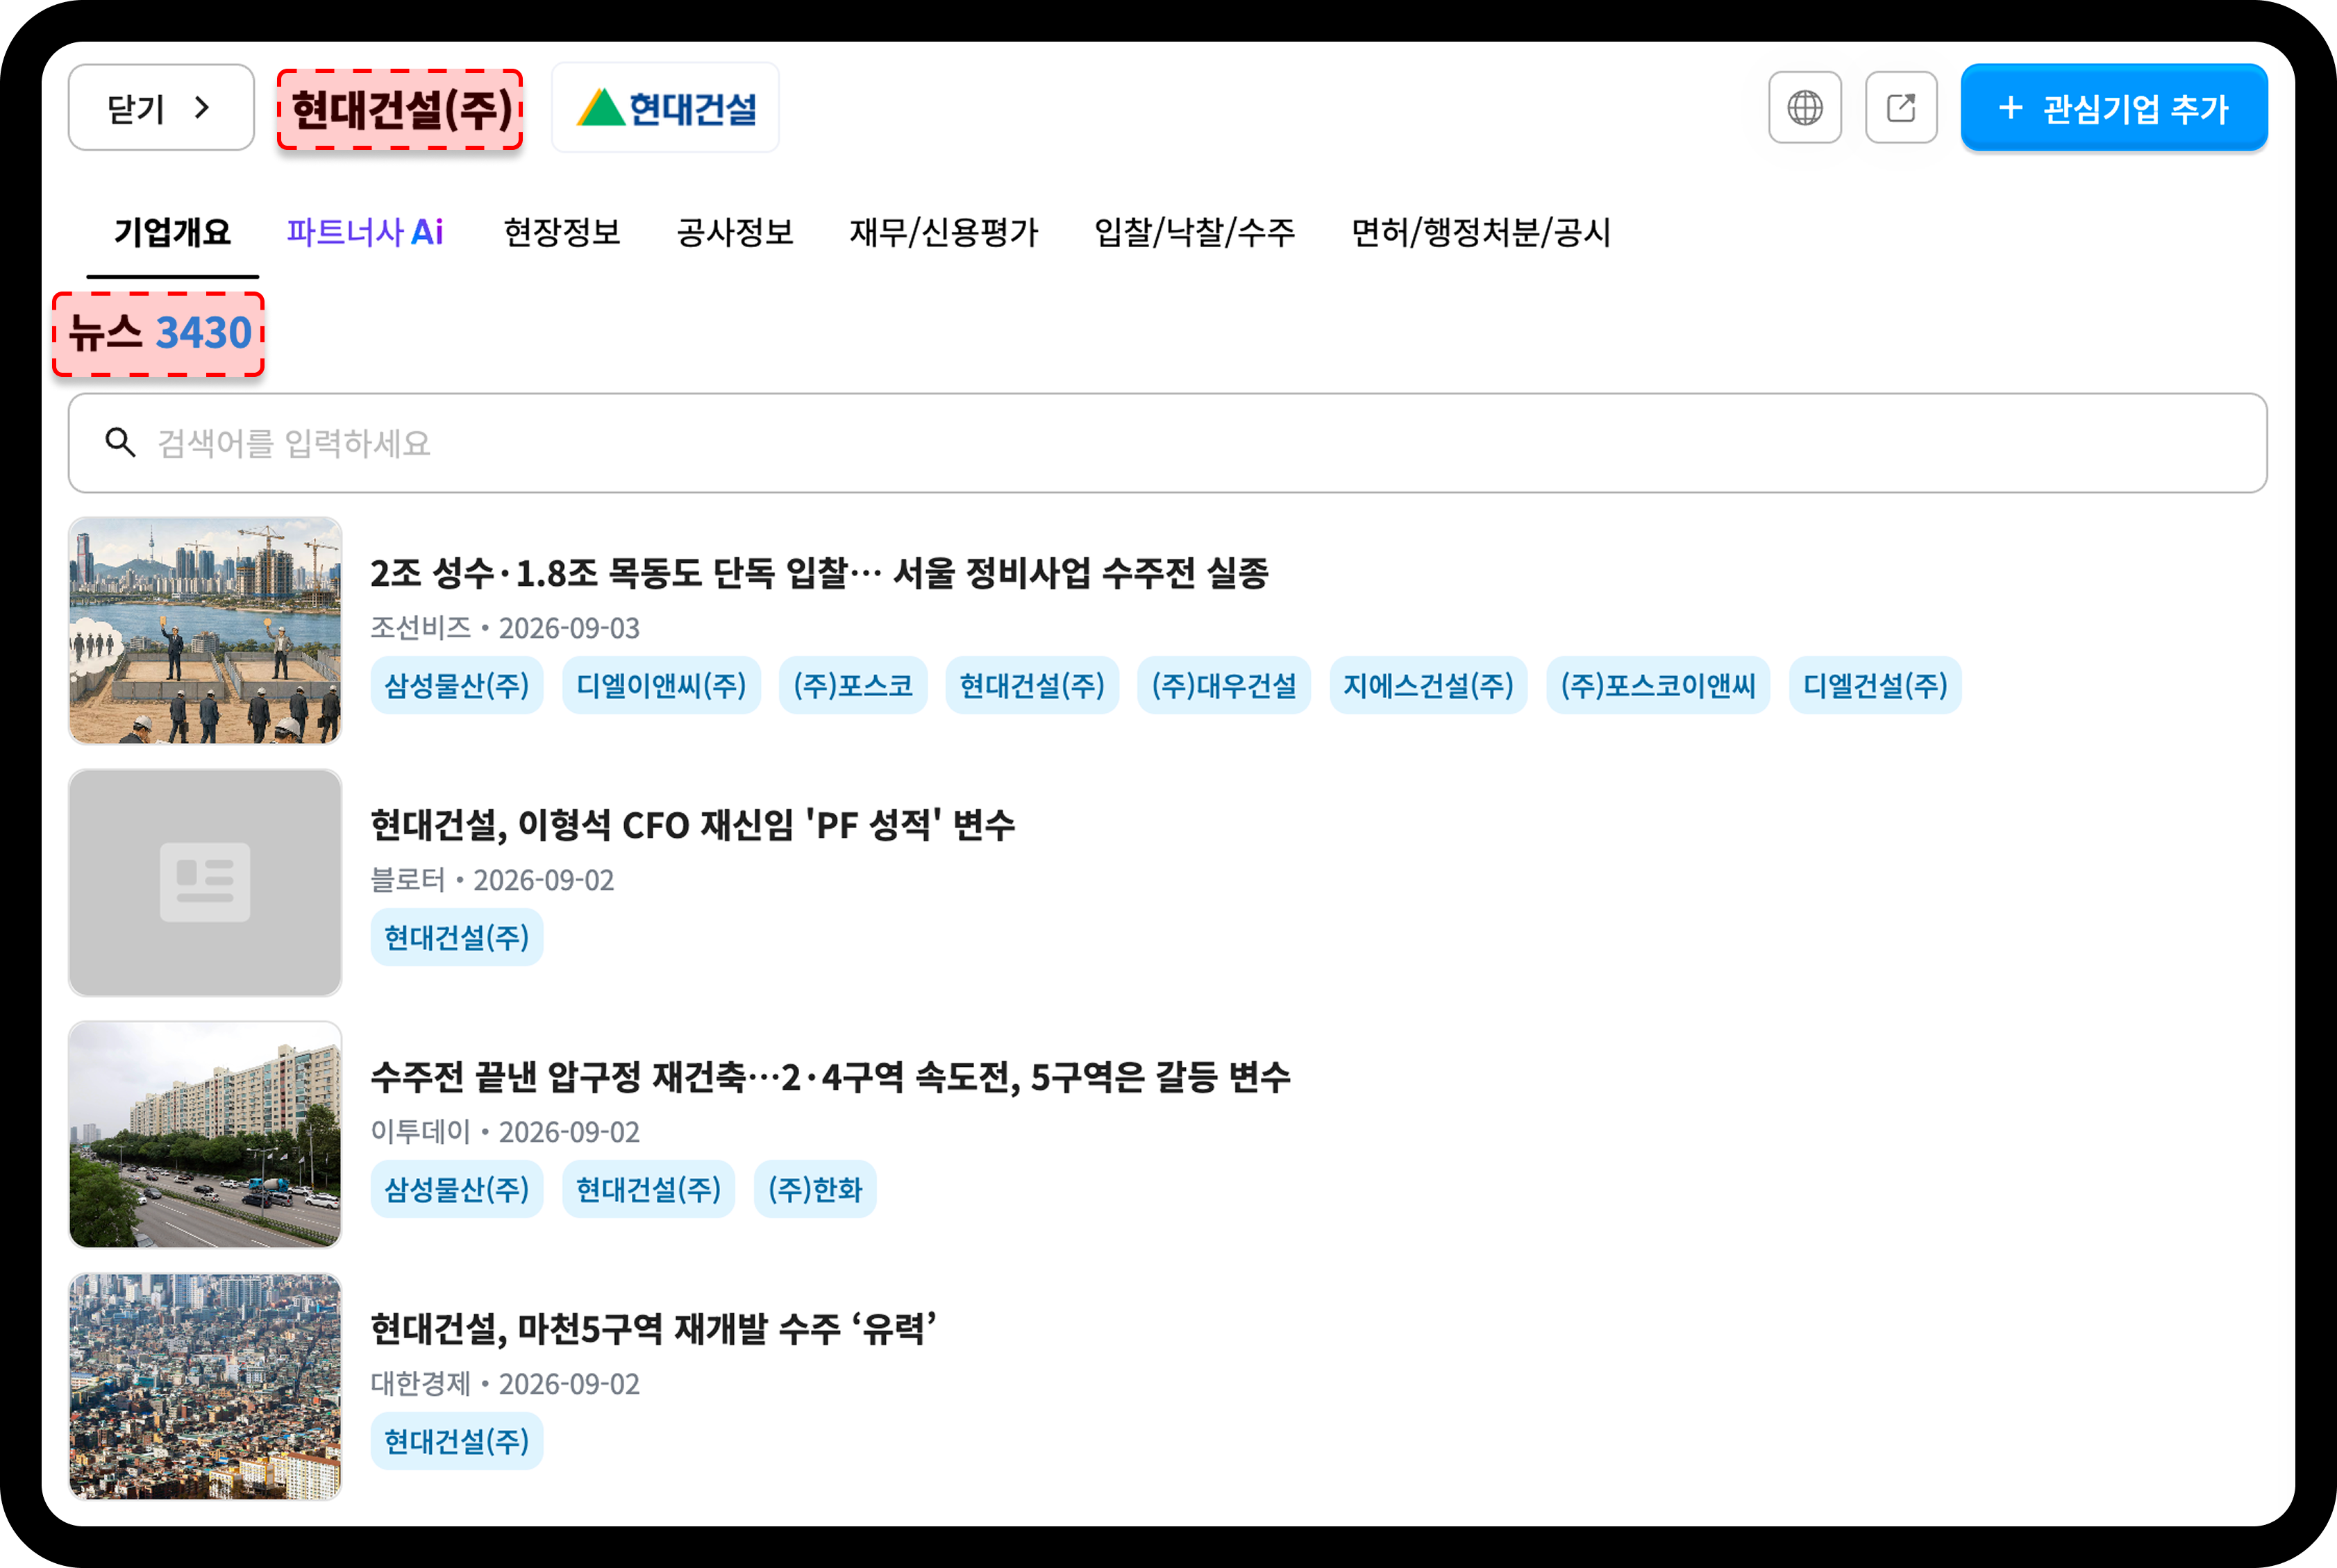Open the 마천5구역 재개발 수주 article

click(x=654, y=1329)
